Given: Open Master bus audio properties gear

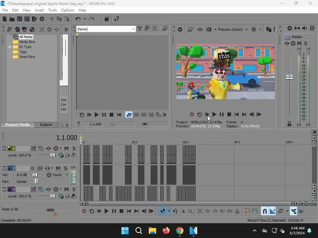Looking at the screenshot, I should [x=290, y=28].
